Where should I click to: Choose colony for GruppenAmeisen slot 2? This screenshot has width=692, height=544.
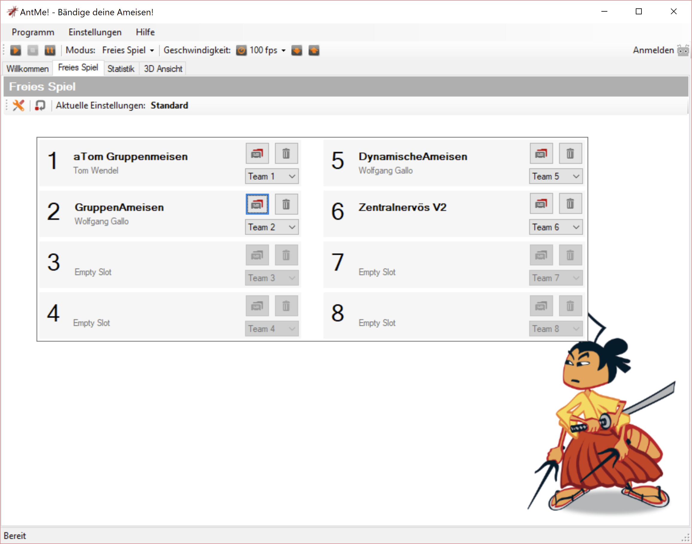[257, 204]
